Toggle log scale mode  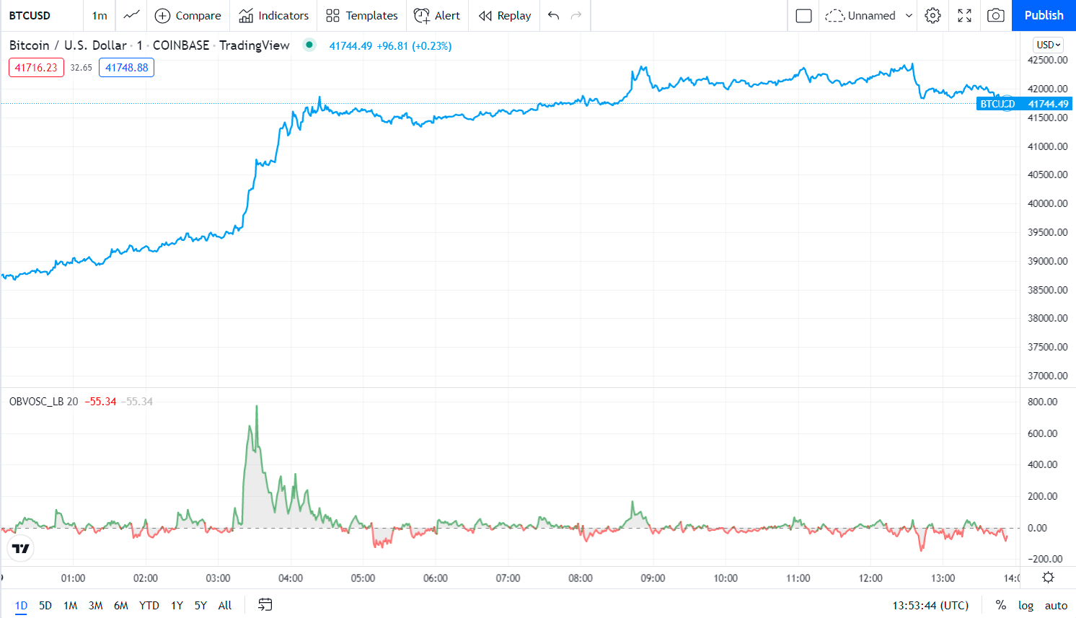click(1026, 605)
